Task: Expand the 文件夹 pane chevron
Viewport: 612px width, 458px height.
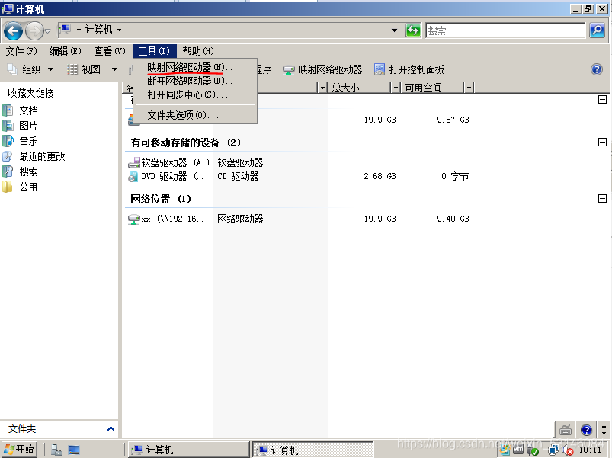Action: [x=111, y=429]
